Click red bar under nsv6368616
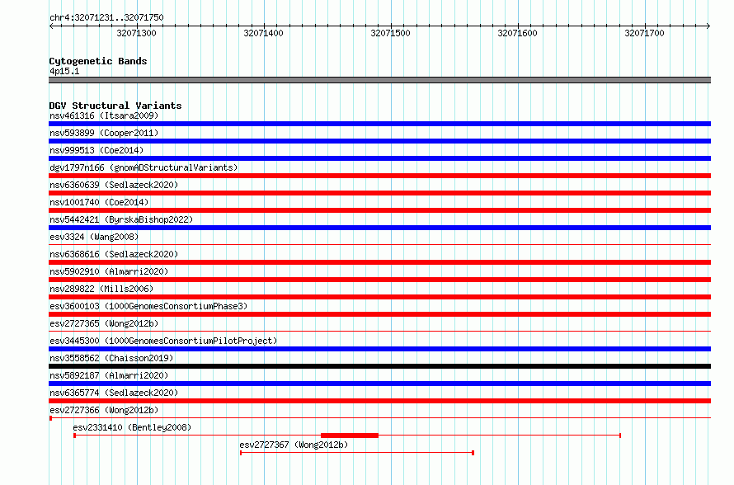Screen dimensions: 734x485 [379, 262]
